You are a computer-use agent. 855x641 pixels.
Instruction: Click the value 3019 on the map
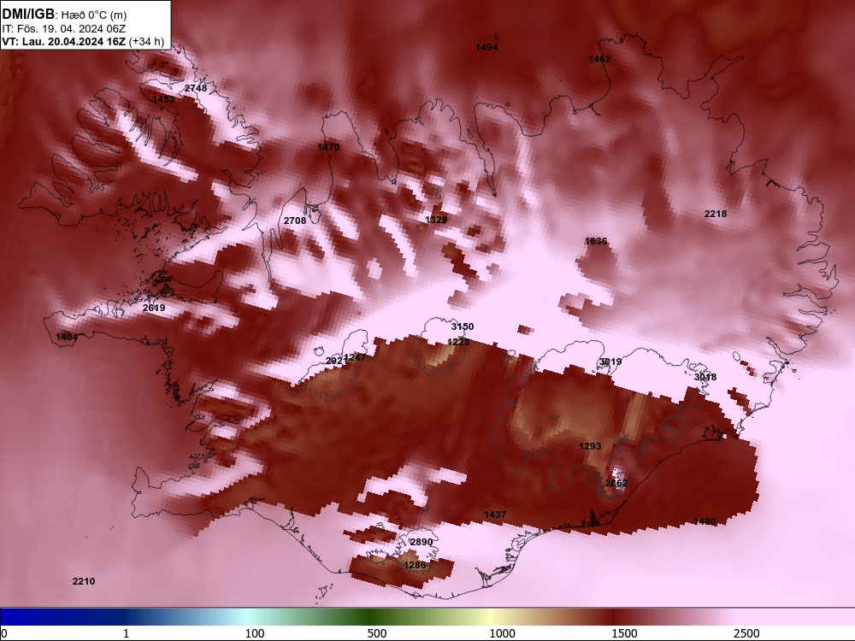610,362
